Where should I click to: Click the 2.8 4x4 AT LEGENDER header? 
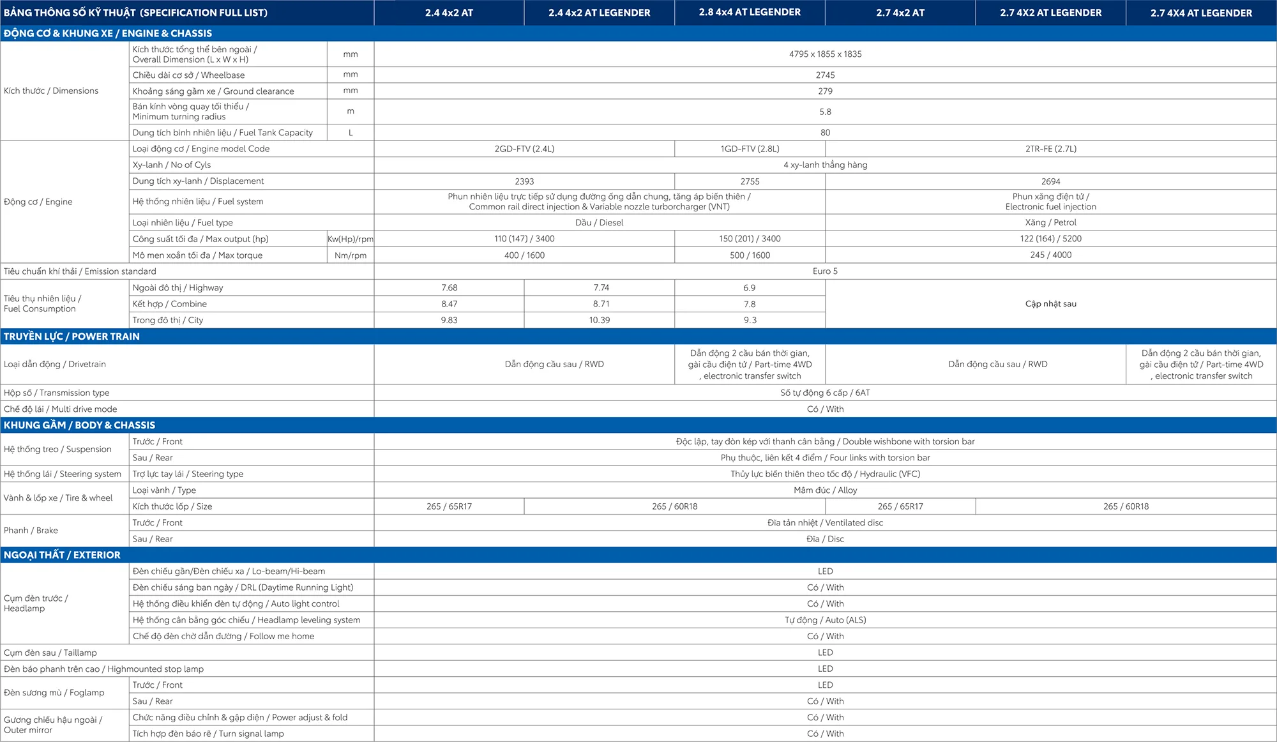[750, 13]
